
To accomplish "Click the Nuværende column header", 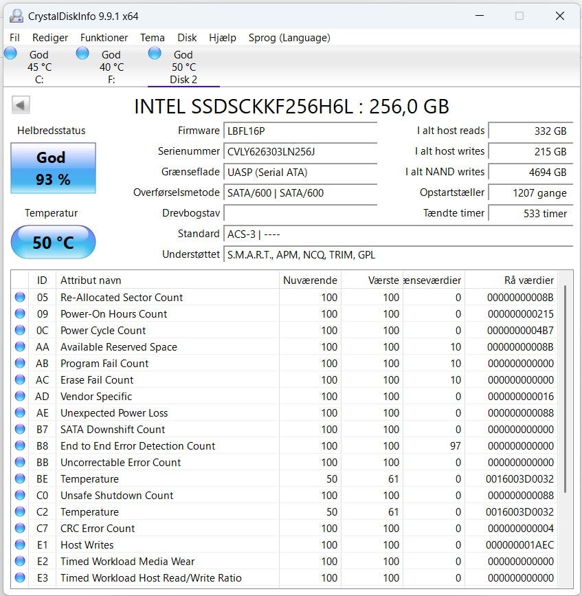I will (x=310, y=280).
